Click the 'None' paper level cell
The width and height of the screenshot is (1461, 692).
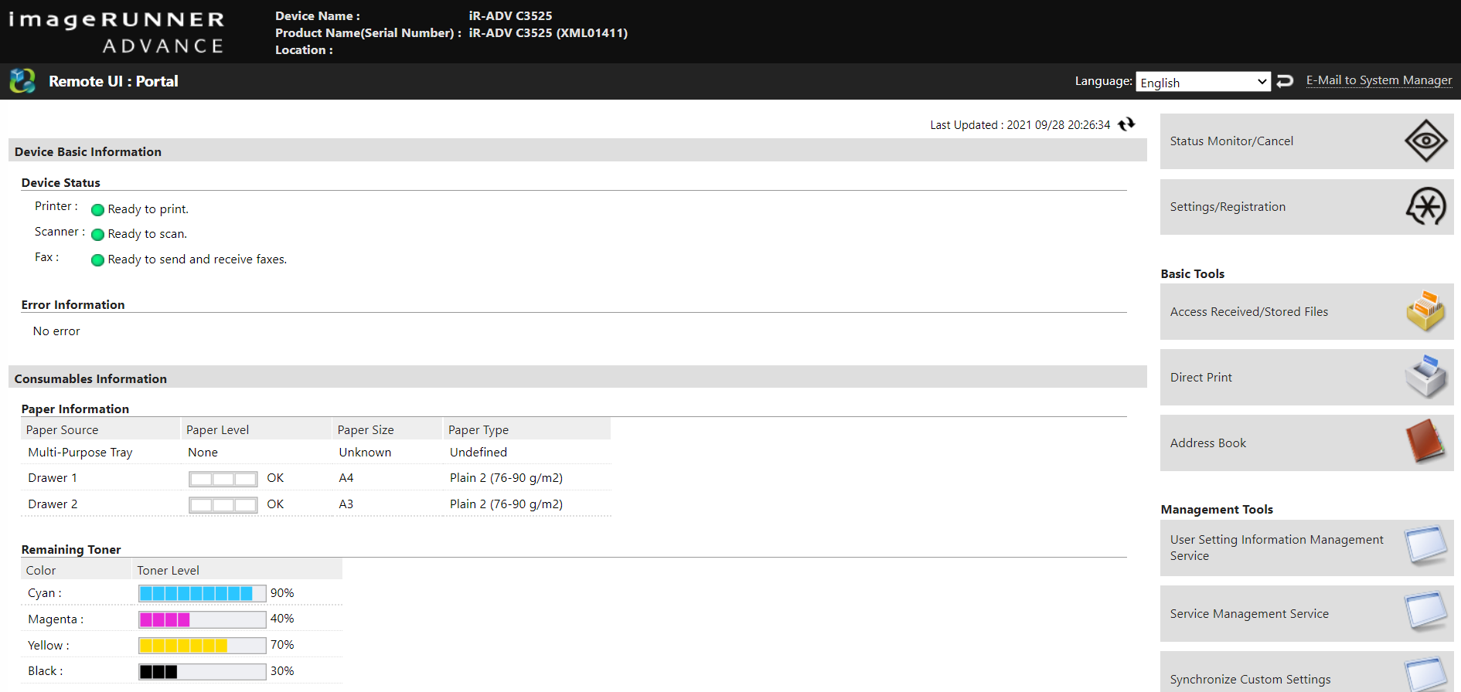click(203, 453)
